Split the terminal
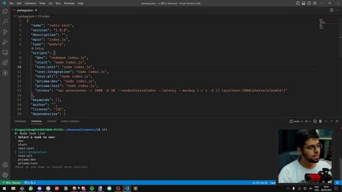 (315, 121)
